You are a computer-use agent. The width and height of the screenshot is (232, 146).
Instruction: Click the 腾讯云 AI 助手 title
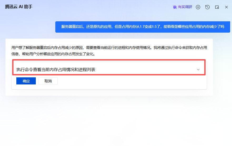tap(19, 7)
